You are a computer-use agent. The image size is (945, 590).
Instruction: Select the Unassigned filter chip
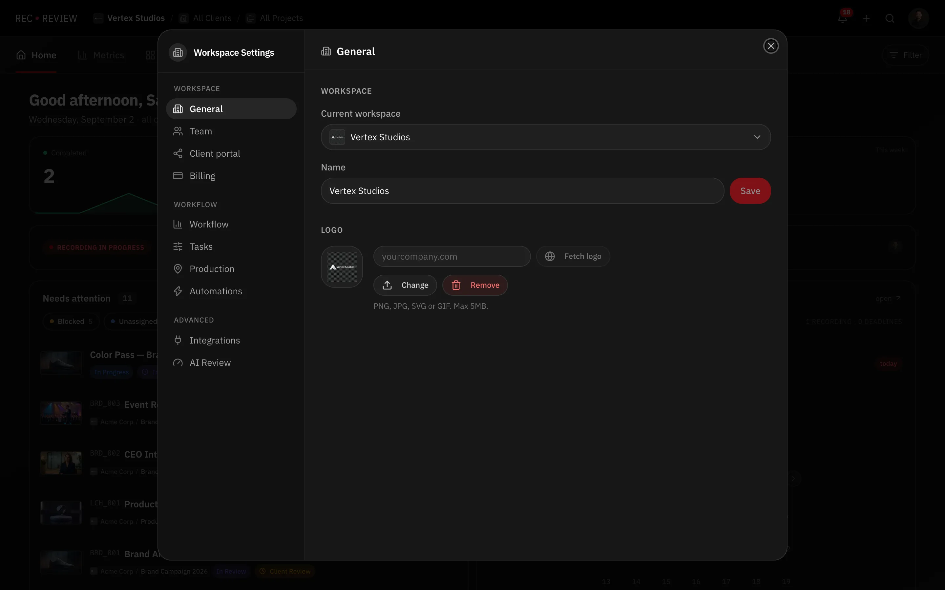[x=132, y=321]
